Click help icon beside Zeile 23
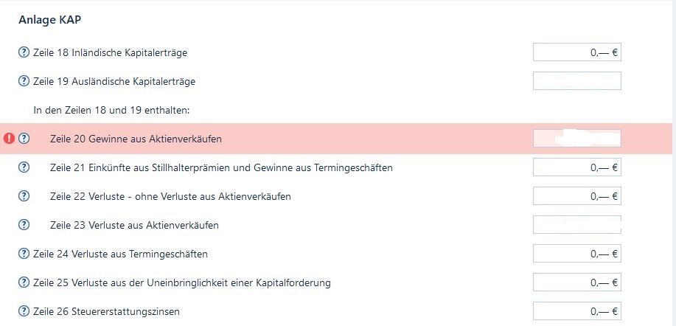 (24, 225)
